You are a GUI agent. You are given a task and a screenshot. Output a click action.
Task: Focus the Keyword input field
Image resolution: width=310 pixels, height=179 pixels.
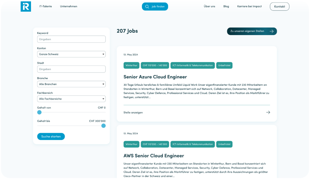pyautogui.click(x=71, y=39)
